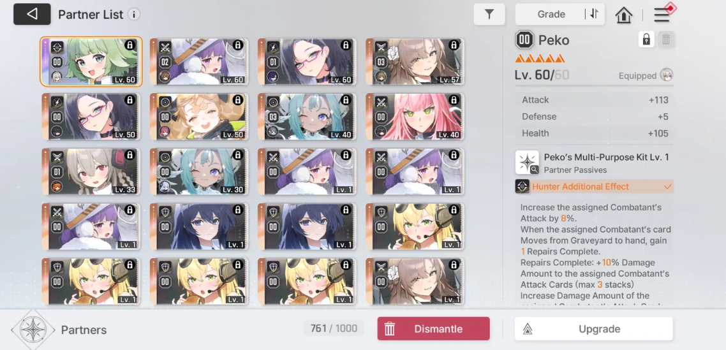Select the Lv. 33 headphone partner card
Viewport: 726px width, 350px height.
[91, 171]
